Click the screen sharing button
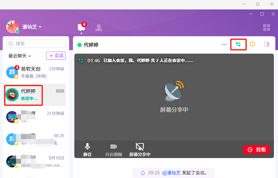Image resolution: width=278 pixels, height=178 pixels. 140,150
